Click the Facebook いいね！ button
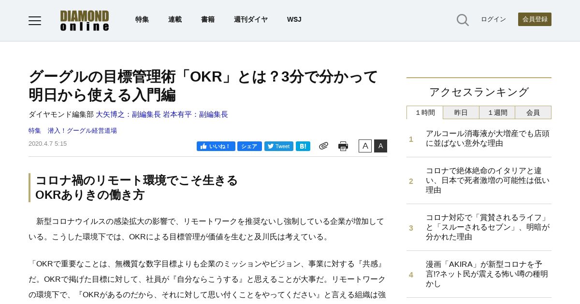 tap(216, 146)
